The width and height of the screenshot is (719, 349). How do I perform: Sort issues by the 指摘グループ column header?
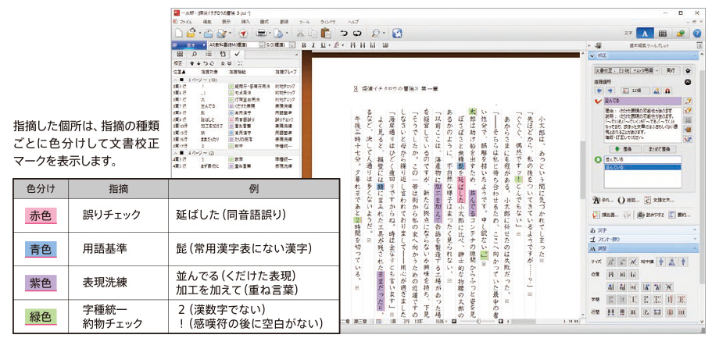click(x=285, y=72)
